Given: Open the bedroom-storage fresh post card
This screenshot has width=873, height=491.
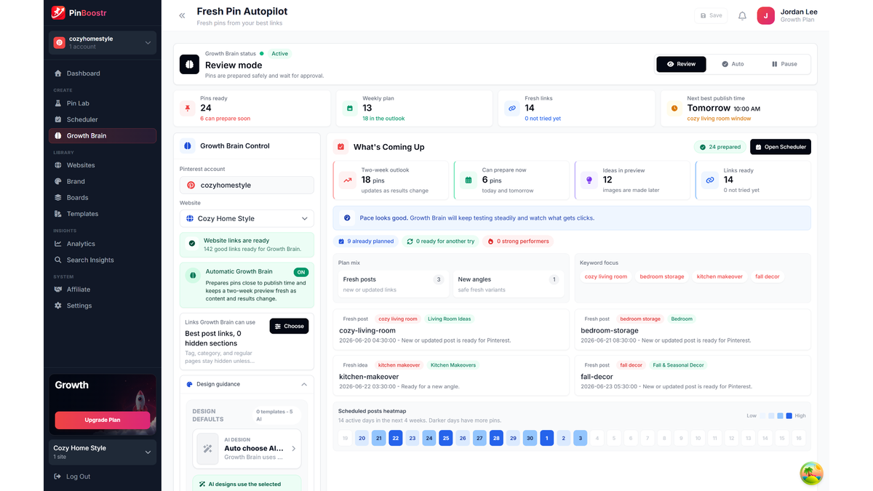Looking at the screenshot, I should coord(693,331).
